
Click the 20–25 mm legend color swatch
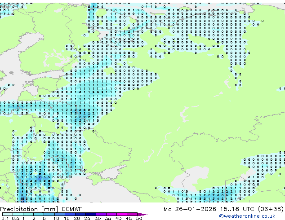80,214
